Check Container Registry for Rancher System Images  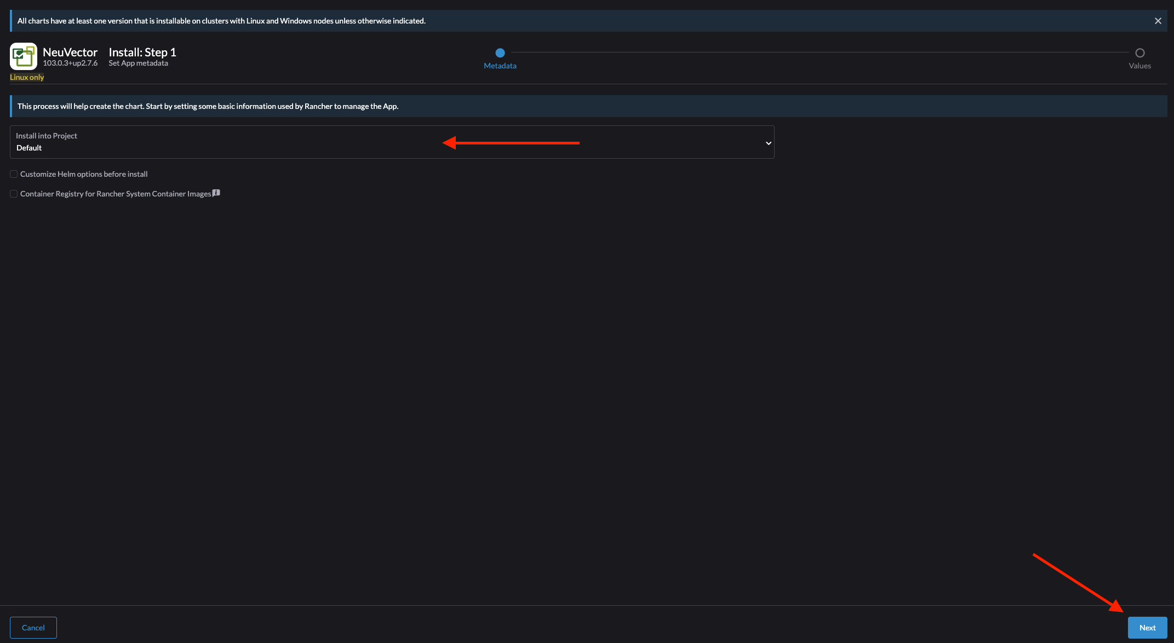14,194
